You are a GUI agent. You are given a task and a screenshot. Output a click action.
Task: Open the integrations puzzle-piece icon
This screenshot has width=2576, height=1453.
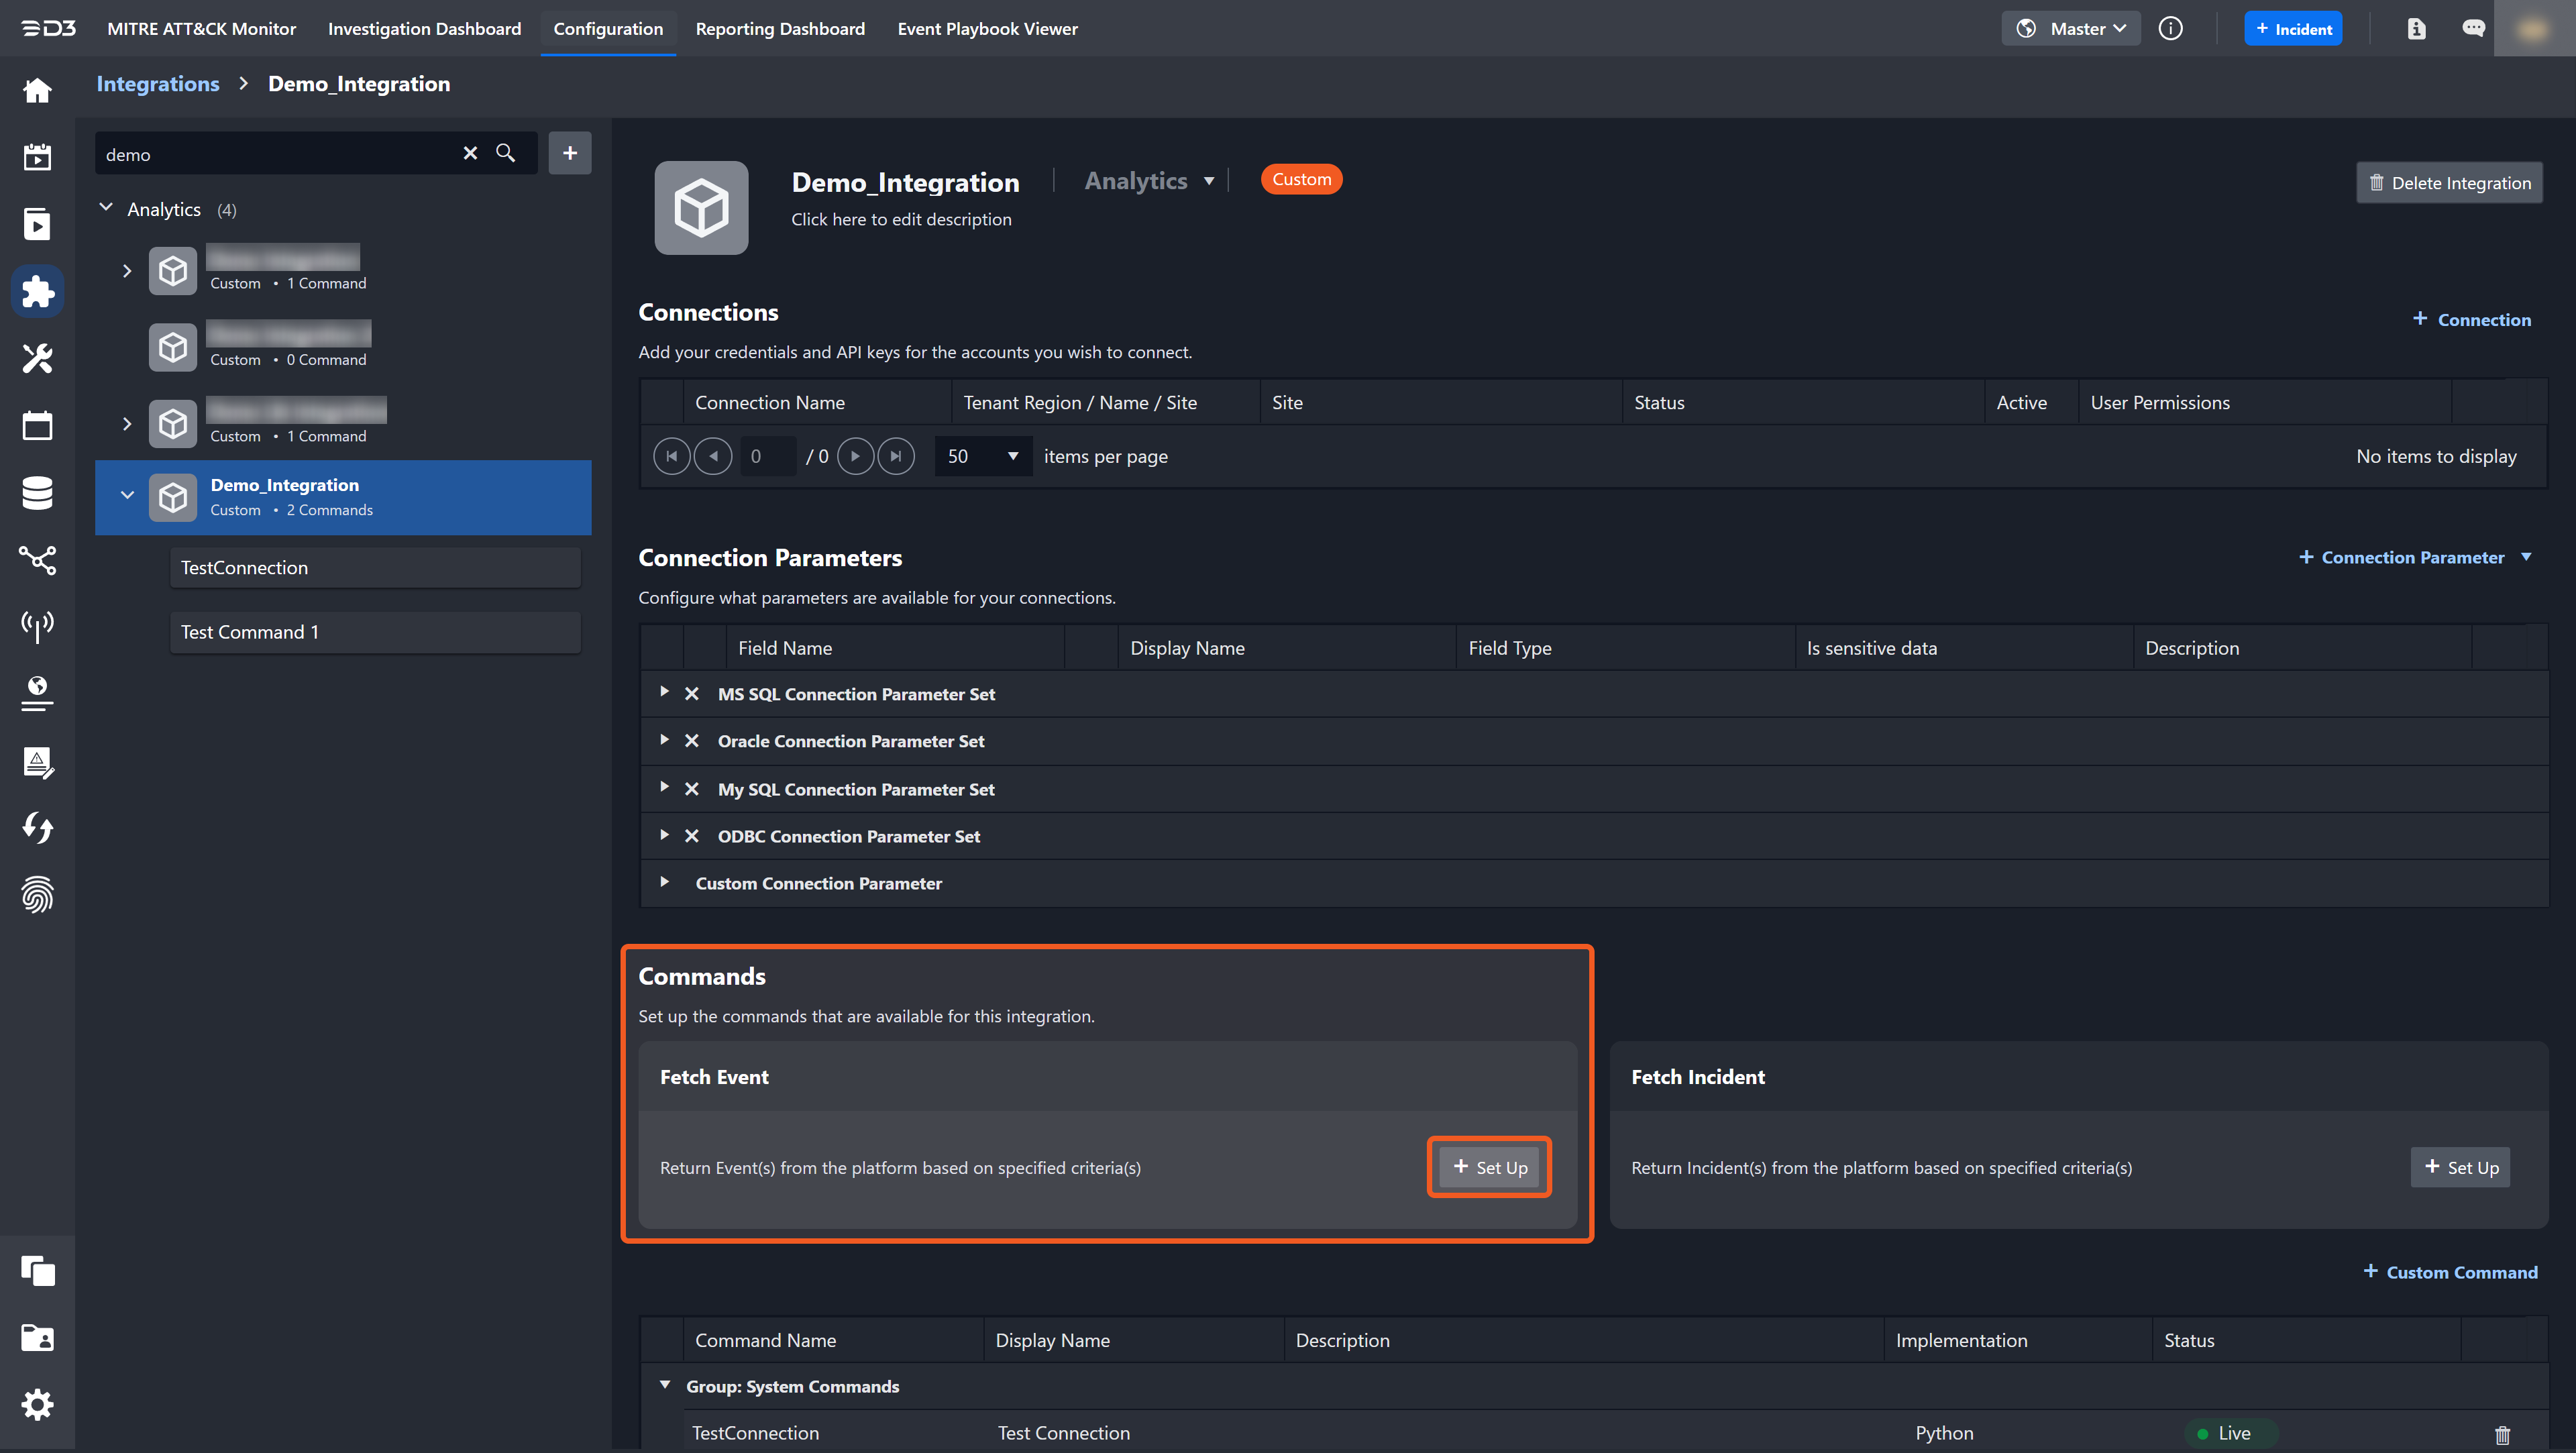37,291
